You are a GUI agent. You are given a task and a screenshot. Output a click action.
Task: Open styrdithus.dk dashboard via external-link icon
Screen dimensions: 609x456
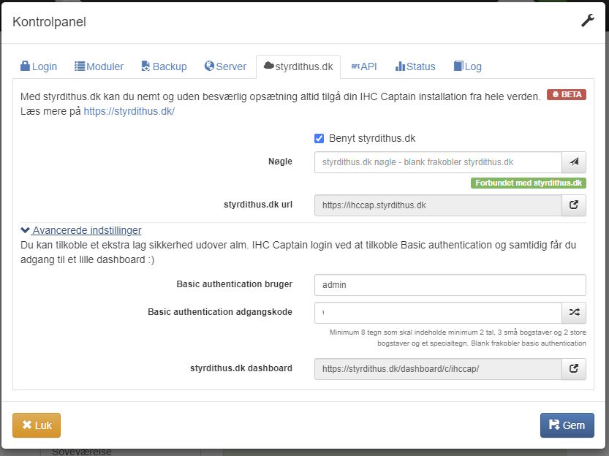(574, 369)
